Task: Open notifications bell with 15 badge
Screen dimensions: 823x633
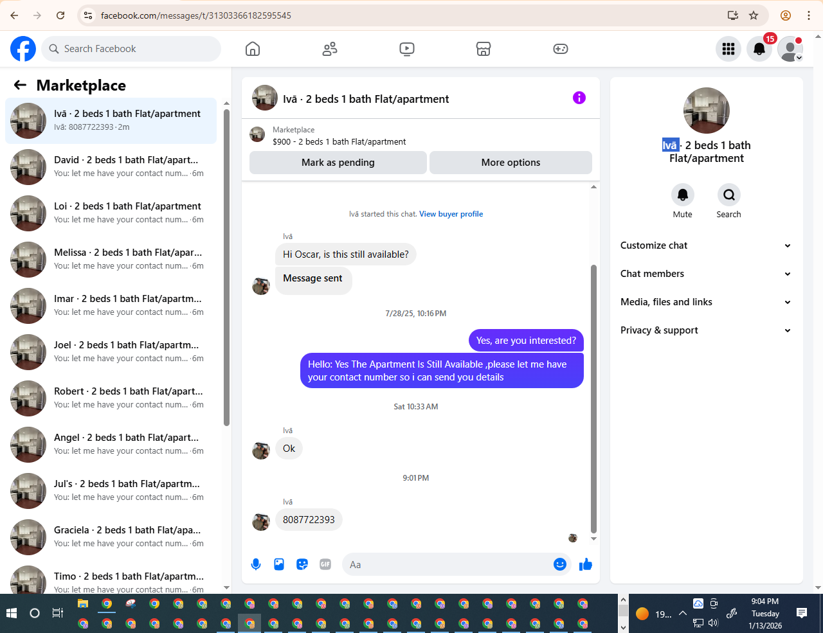Action: coord(759,49)
